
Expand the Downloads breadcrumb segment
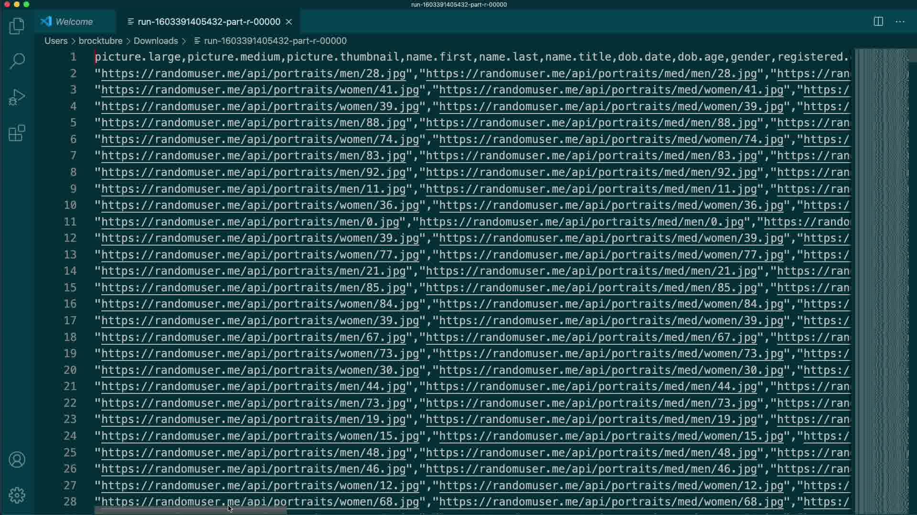(x=156, y=41)
